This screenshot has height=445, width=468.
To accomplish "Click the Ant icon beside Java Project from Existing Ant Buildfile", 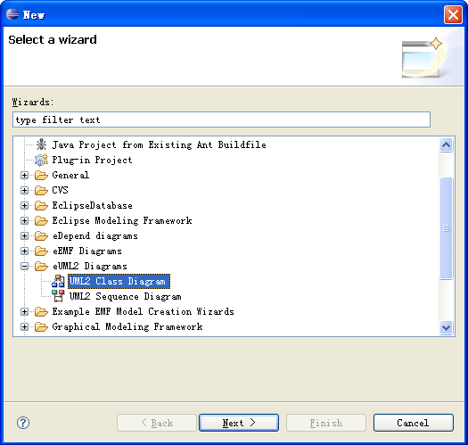I will click(41, 144).
